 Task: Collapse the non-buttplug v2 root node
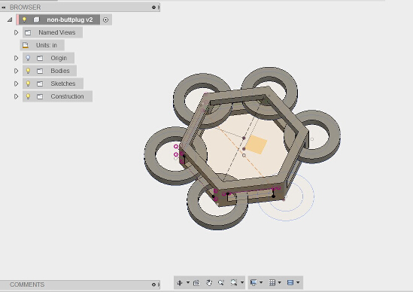(10, 20)
